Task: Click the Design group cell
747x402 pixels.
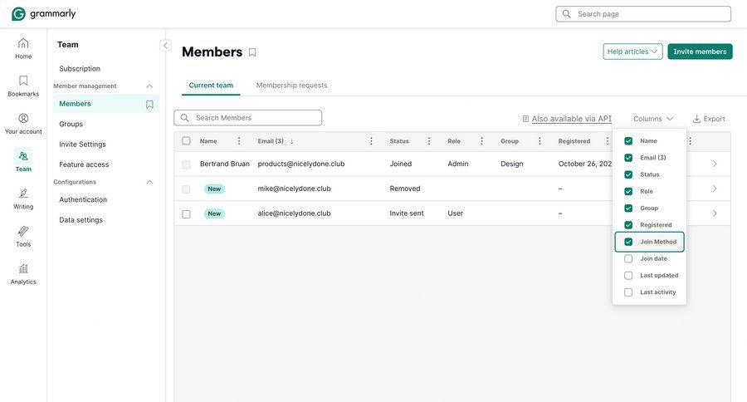Action: pyautogui.click(x=511, y=164)
